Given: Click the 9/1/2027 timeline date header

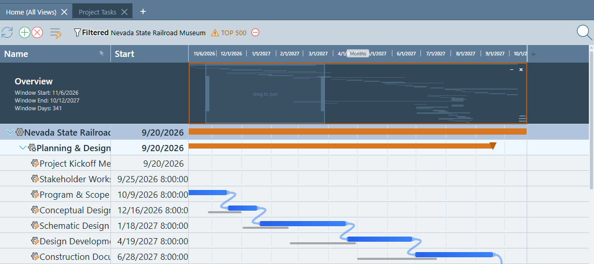Looking at the screenshot, I should click(x=495, y=54).
